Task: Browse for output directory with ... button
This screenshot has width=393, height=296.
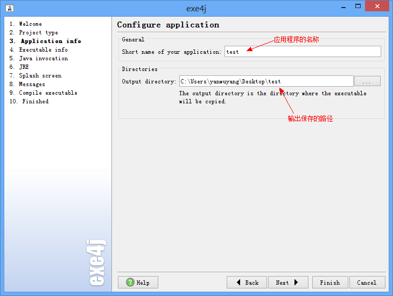Action: tap(368, 81)
